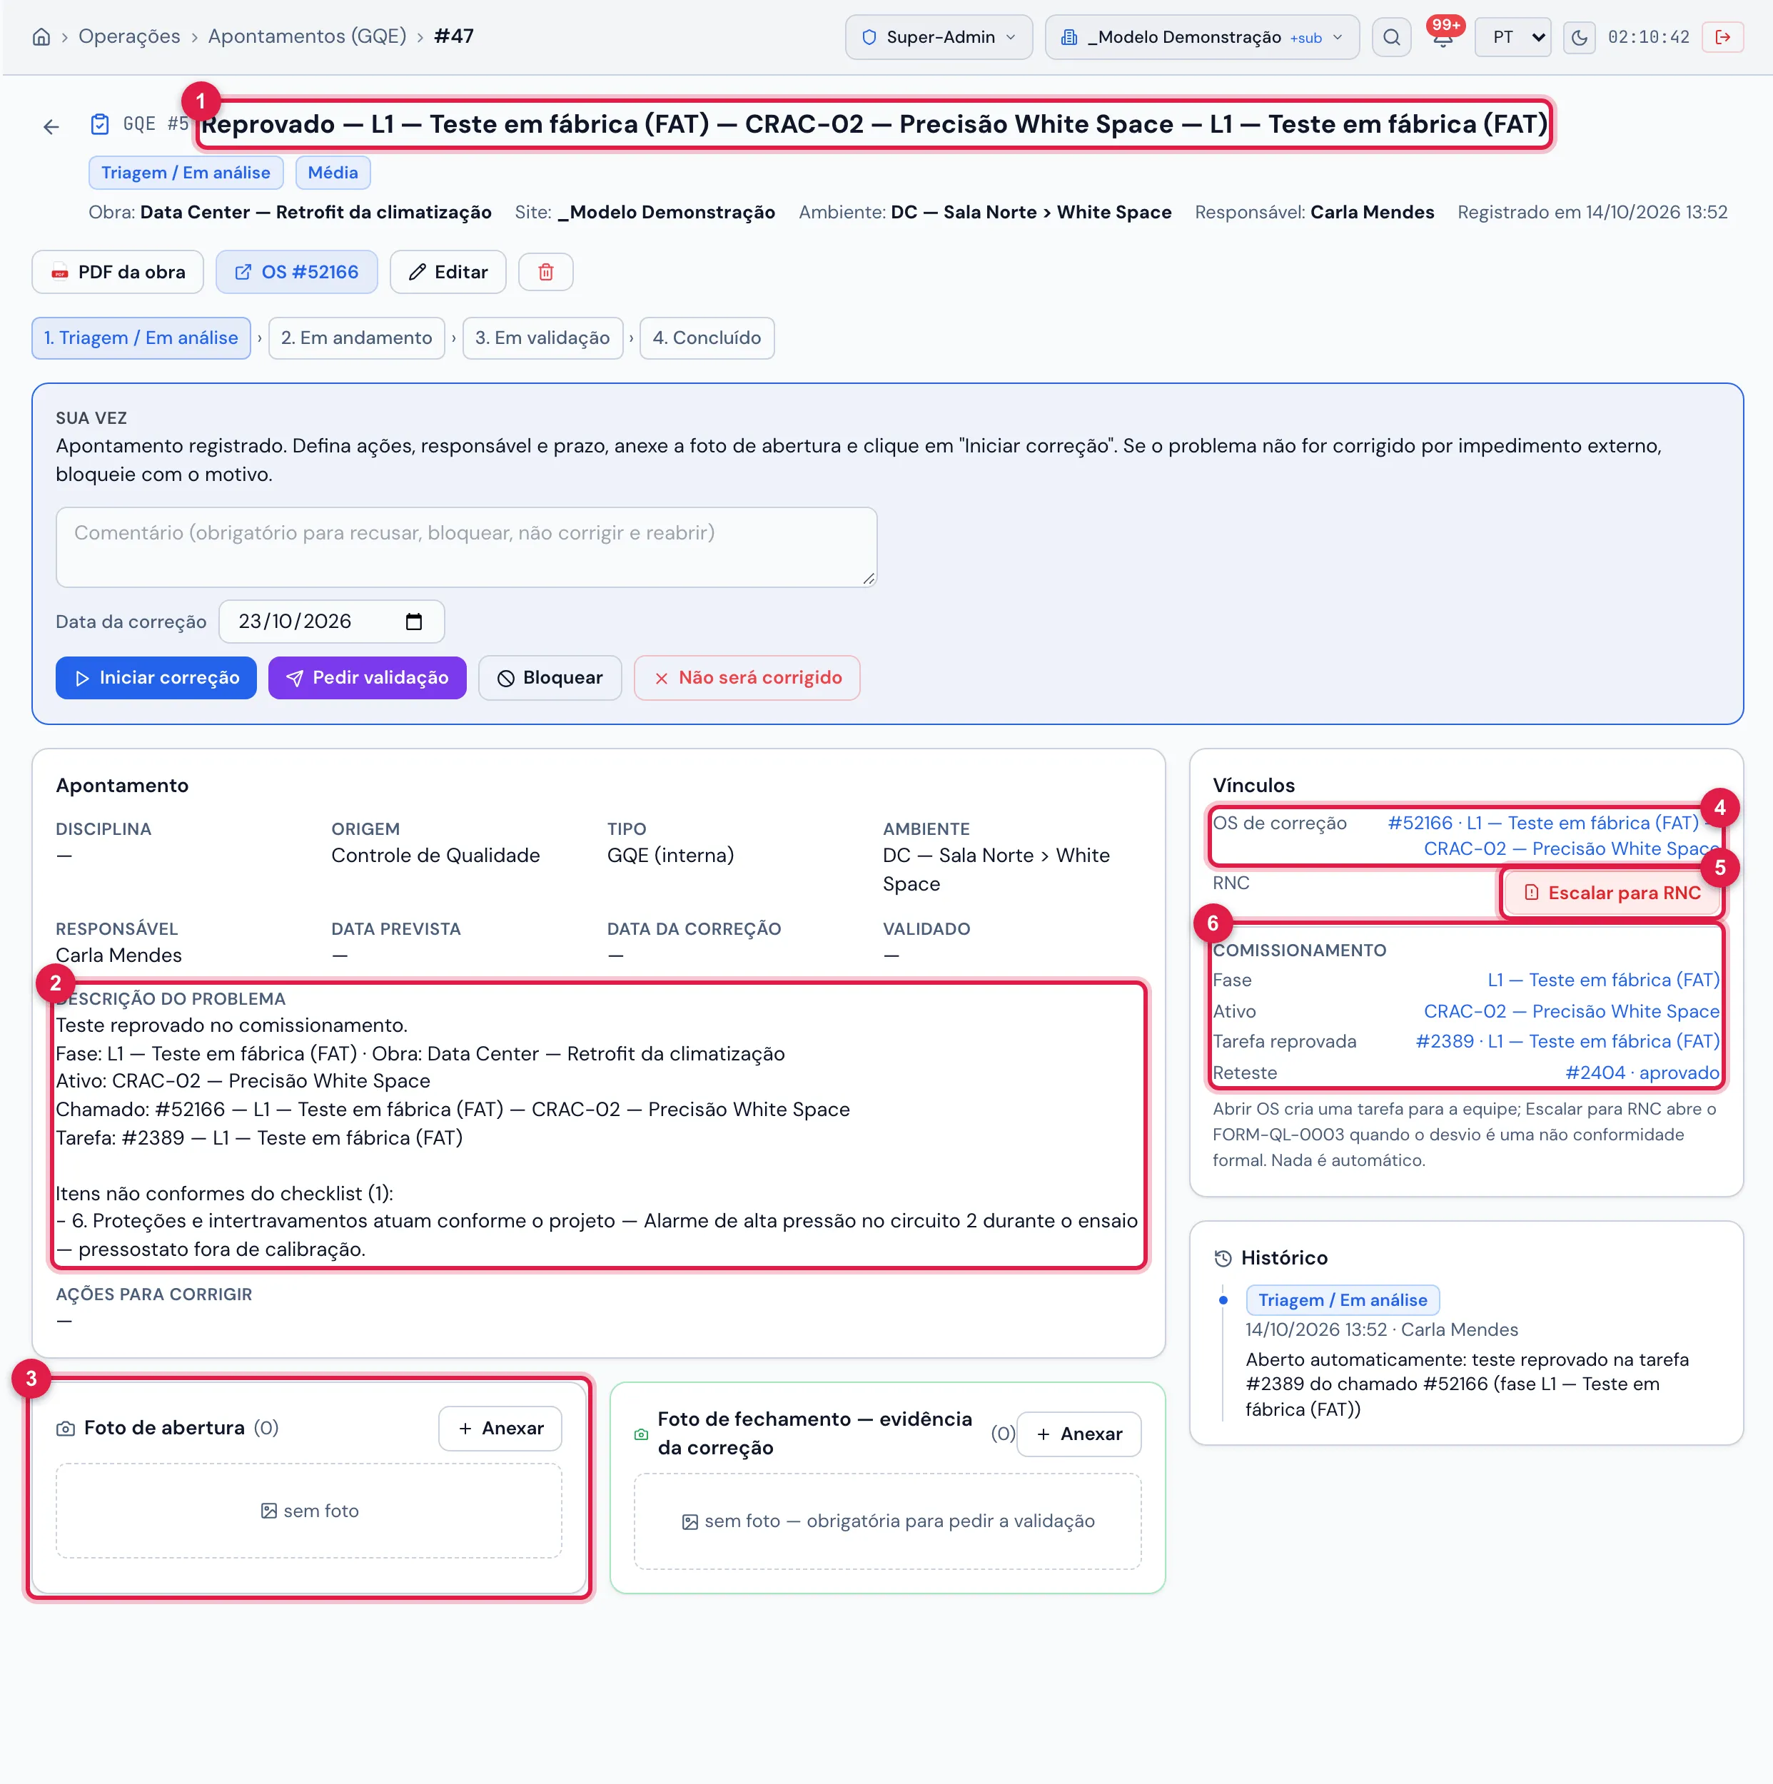Click the sem foto placeholder in Foto de abertura
Screen dimensions: 1773x1784
click(309, 1511)
